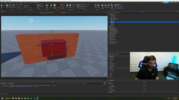Viewport: 179px width, 100px height.
Task: Expand the Lighting node in Explorer
Action: coord(109,27)
